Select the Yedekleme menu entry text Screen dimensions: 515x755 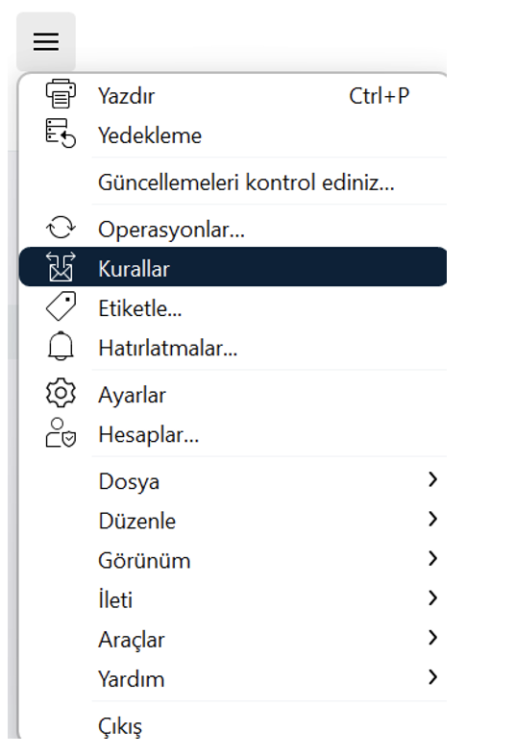tap(150, 135)
